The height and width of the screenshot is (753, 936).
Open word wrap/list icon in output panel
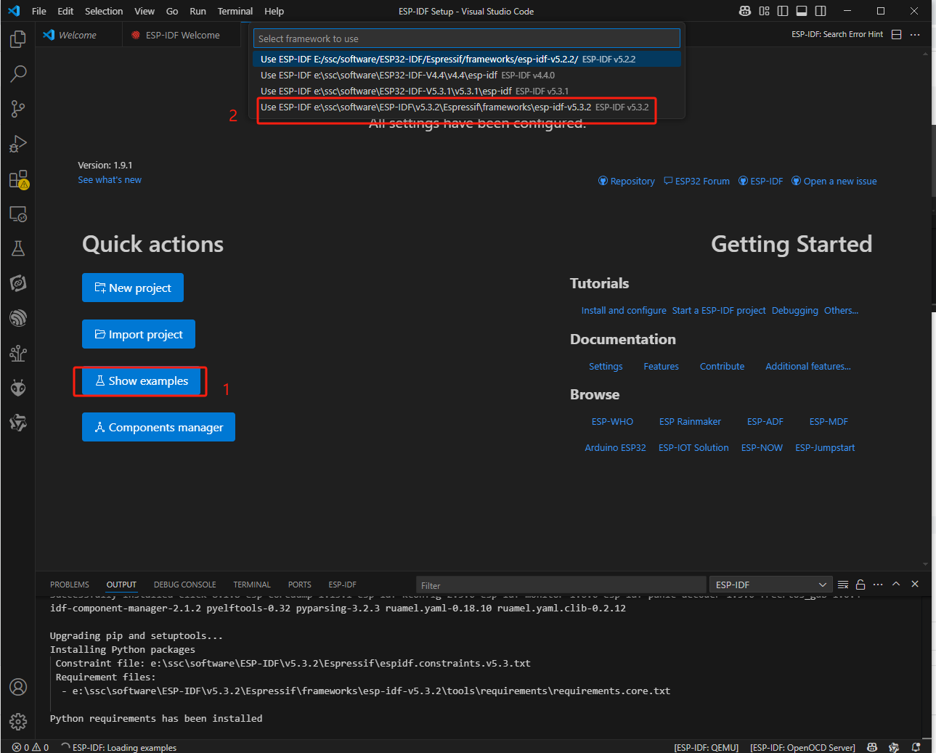tap(843, 585)
